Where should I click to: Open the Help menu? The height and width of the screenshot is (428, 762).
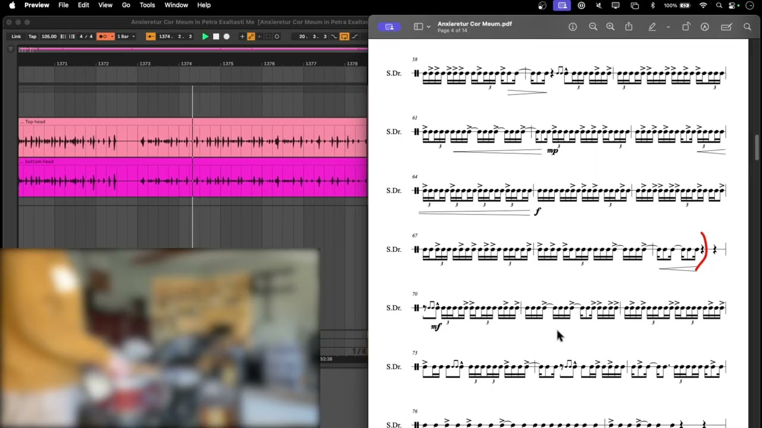pos(204,5)
